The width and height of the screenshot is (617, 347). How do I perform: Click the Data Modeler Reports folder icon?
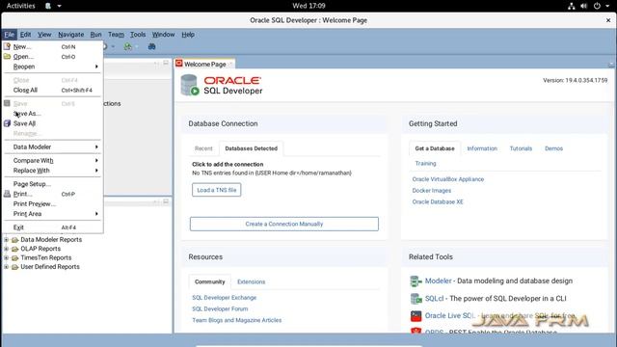pyautogui.click(x=15, y=240)
